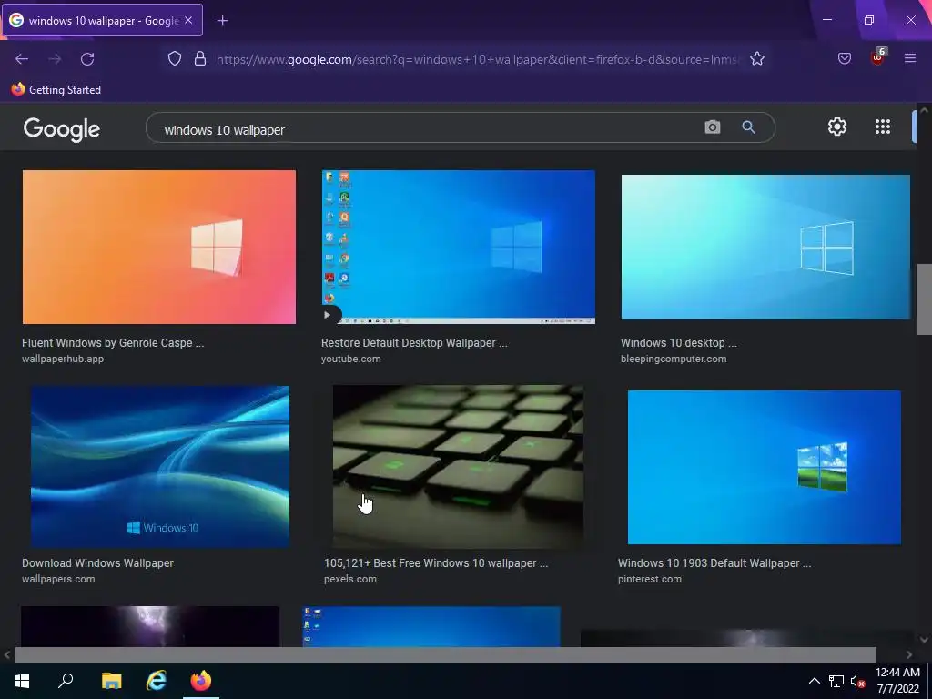Go to Google home via logo
Screen dimensions: 932x699
(62, 129)
